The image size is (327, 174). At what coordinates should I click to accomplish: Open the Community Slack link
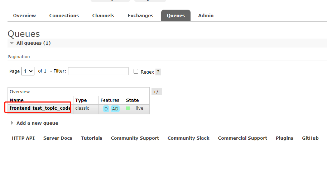(x=188, y=138)
